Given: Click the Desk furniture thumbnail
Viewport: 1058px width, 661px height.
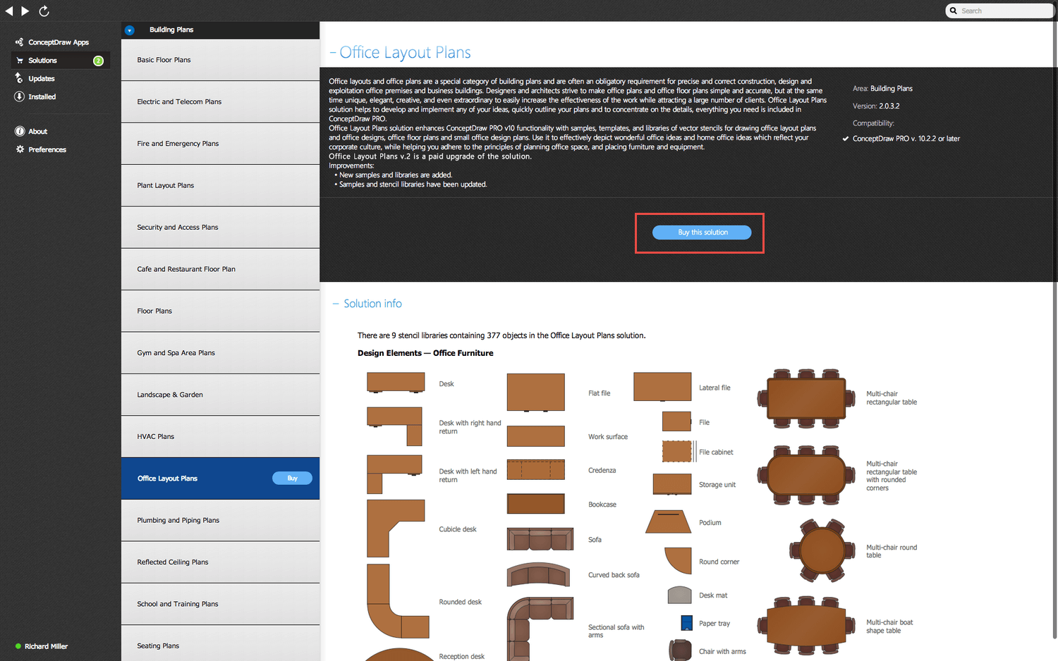Looking at the screenshot, I should pyautogui.click(x=396, y=383).
